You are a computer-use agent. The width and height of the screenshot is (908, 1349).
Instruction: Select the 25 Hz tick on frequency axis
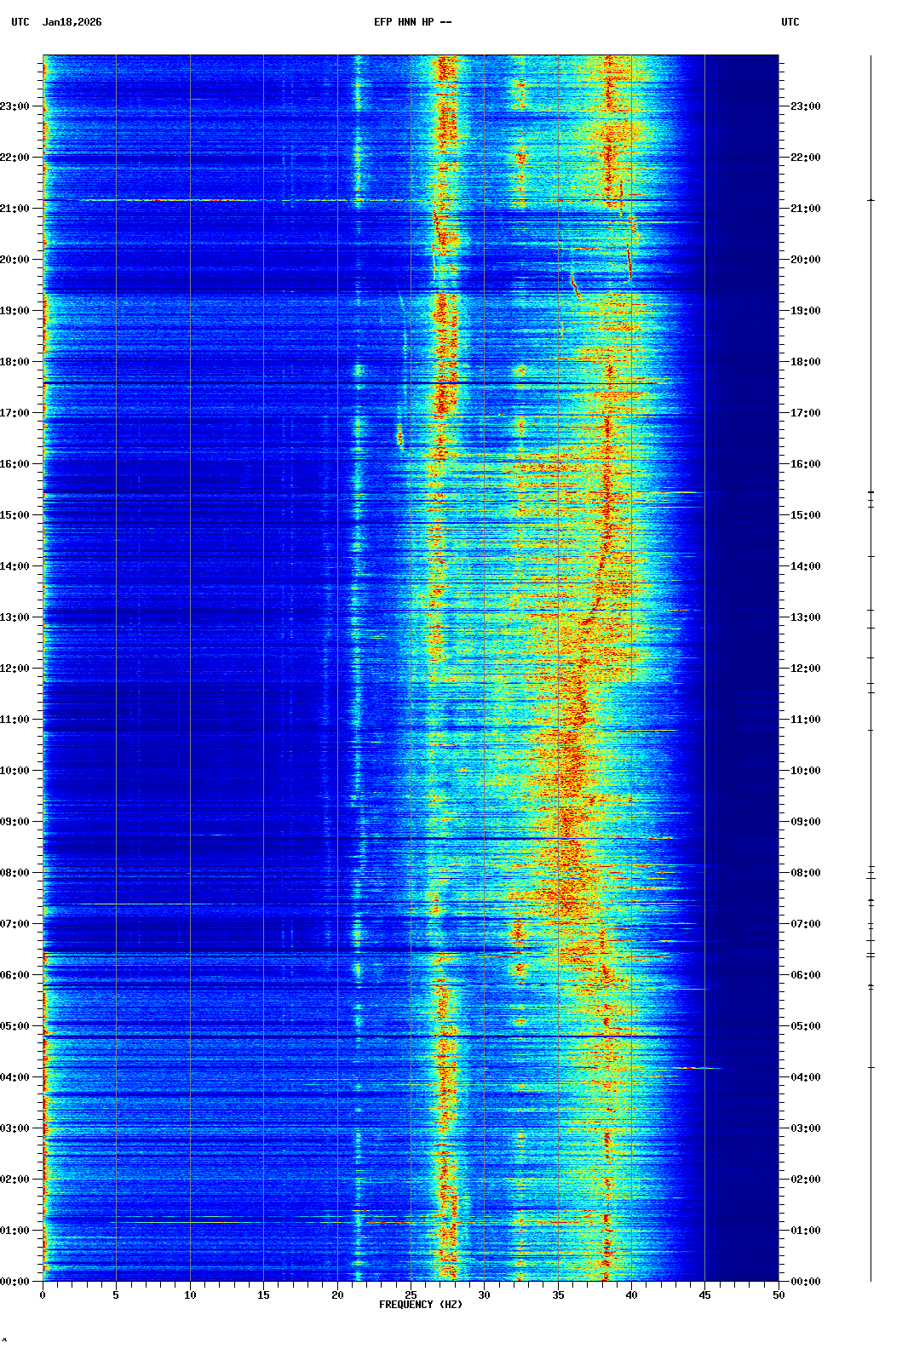pos(411,1294)
